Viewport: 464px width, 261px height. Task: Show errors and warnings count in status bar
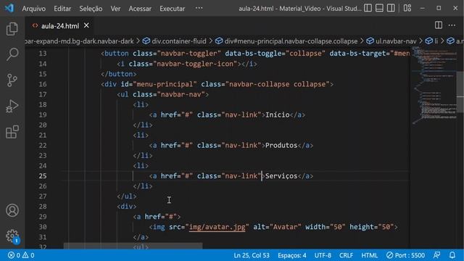pos(21,255)
